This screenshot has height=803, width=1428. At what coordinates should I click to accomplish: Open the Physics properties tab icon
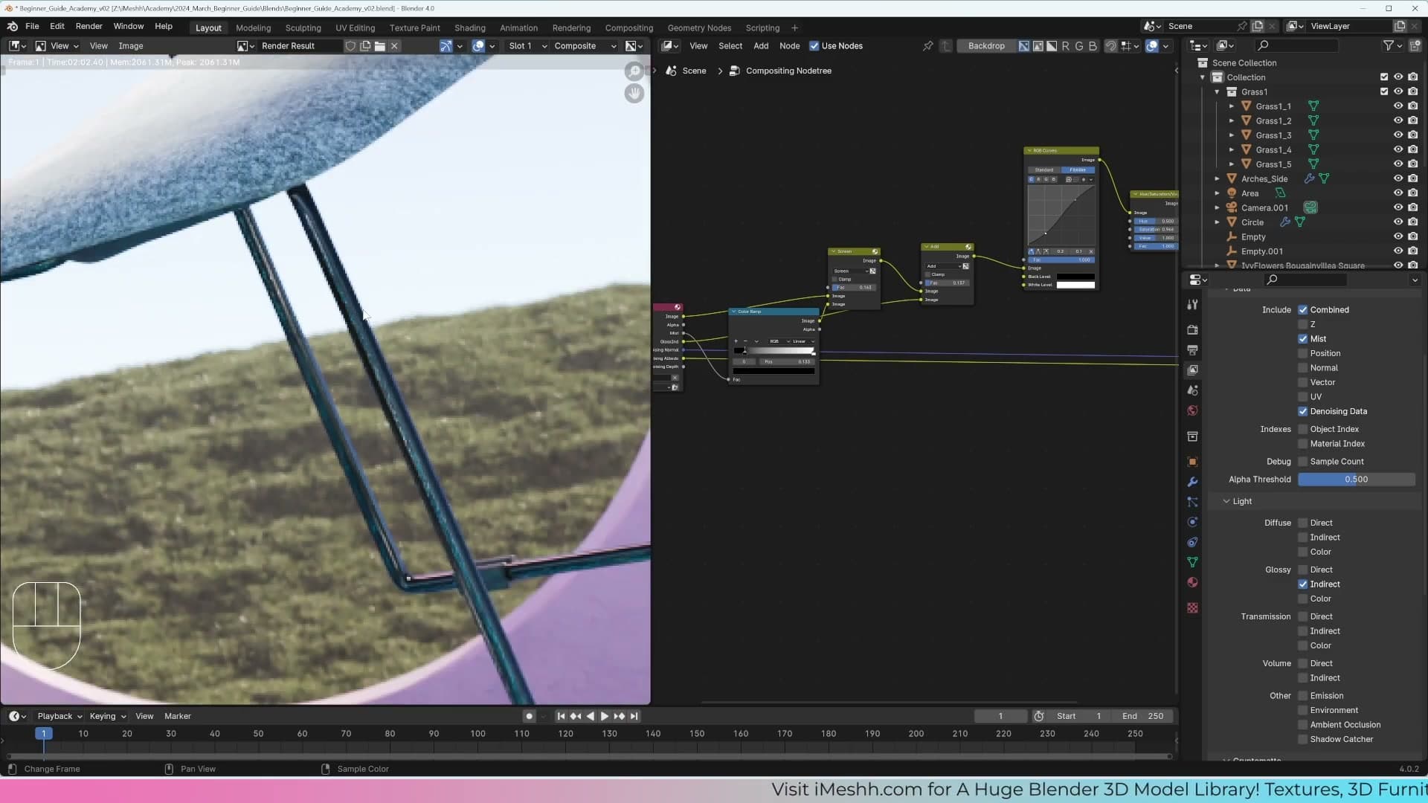(x=1192, y=522)
